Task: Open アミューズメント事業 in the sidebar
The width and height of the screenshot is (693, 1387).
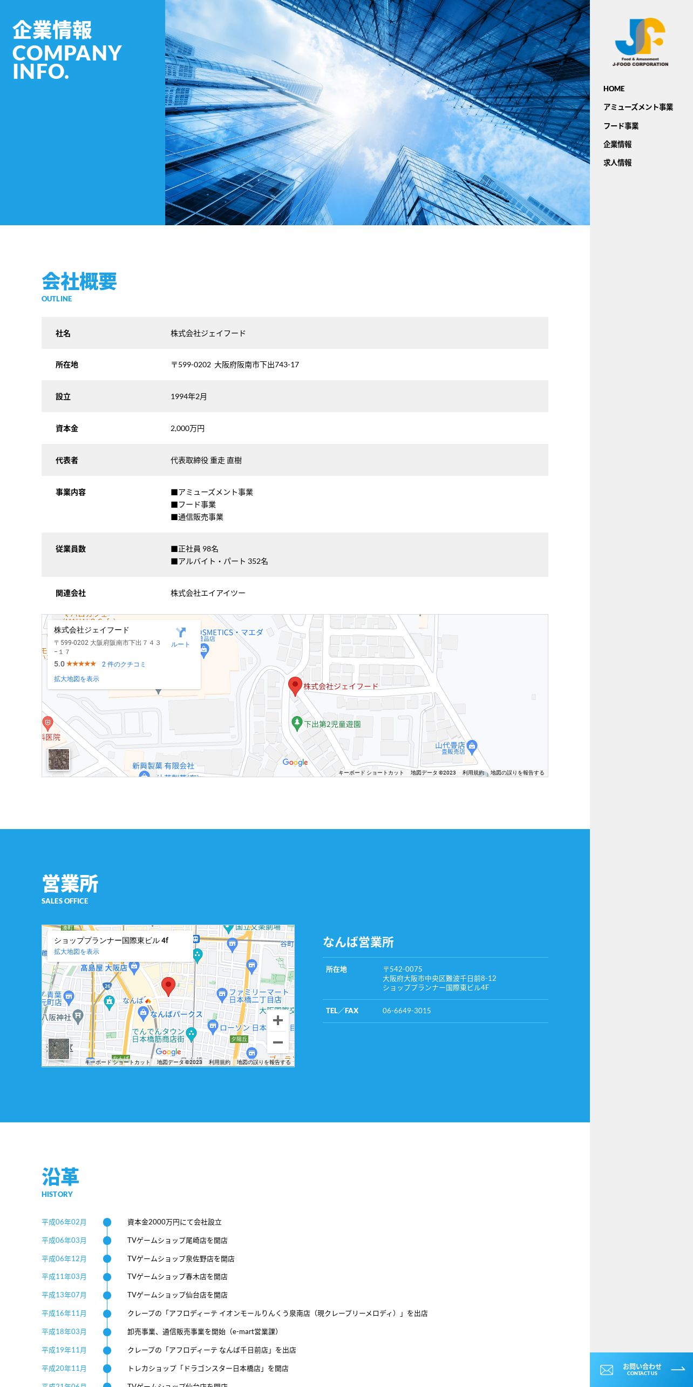Action: click(x=638, y=107)
